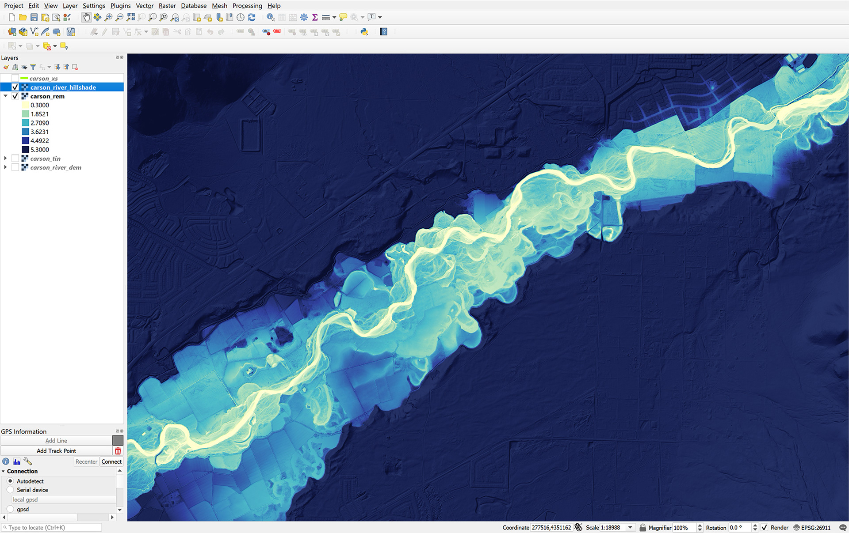Click the EPSG:26911 CRS button
The image size is (849, 533).
pos(812,528)
